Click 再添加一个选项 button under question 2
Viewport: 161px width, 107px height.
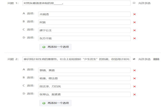click(x=55, y=103)
